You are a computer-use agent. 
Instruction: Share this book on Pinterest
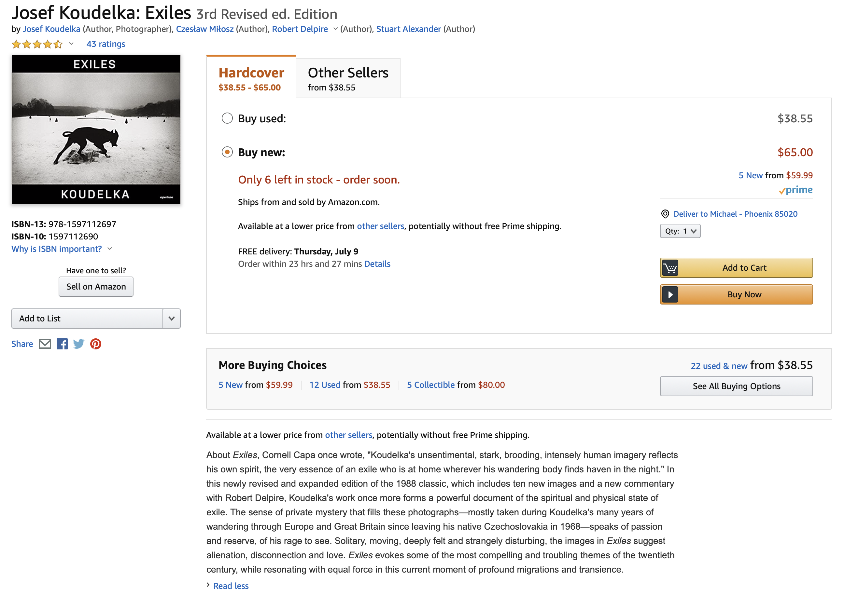point(96,344)
